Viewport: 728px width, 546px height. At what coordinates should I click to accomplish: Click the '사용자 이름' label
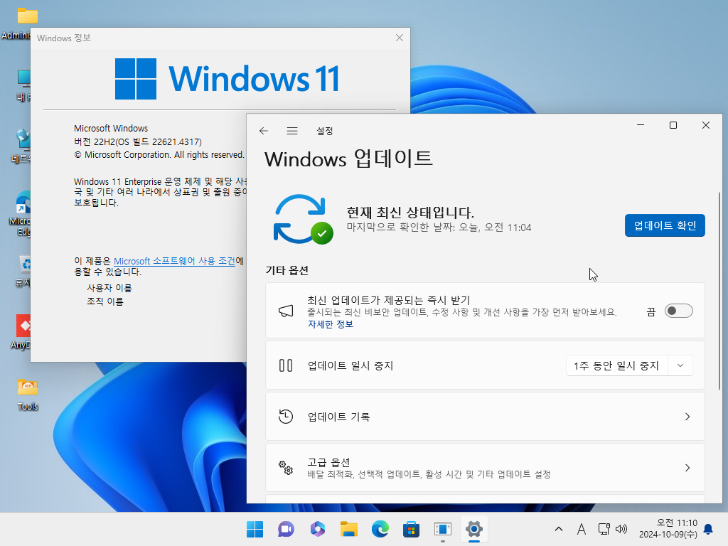109,288
